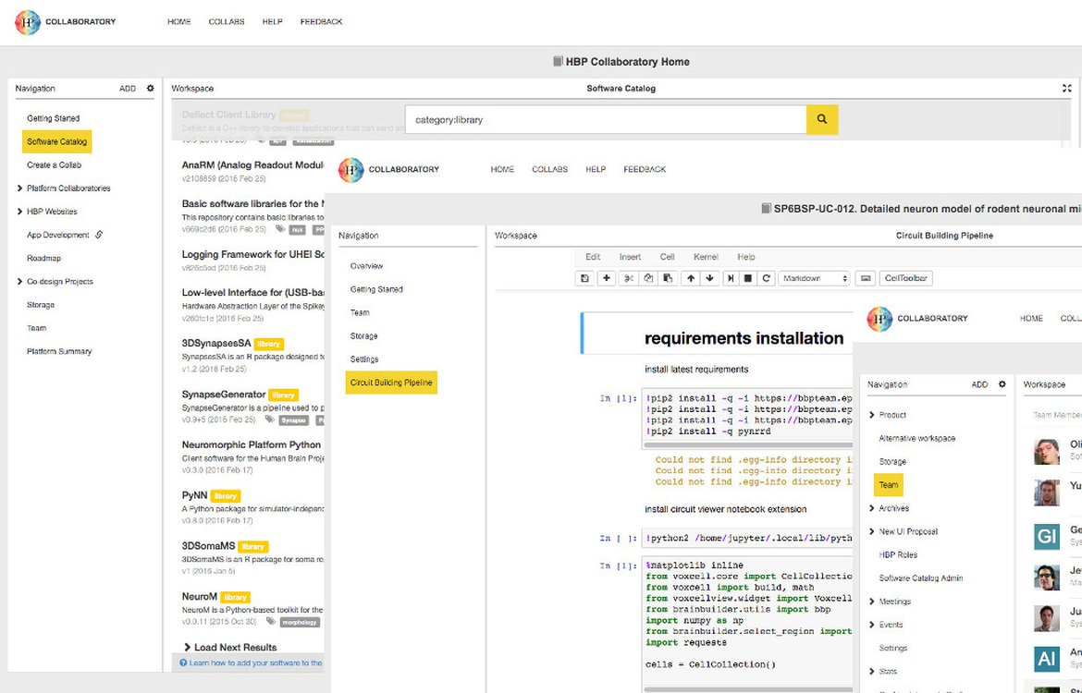Expand the Meetings navigation item
1082x693 pixels.
[x=871, y=602]
